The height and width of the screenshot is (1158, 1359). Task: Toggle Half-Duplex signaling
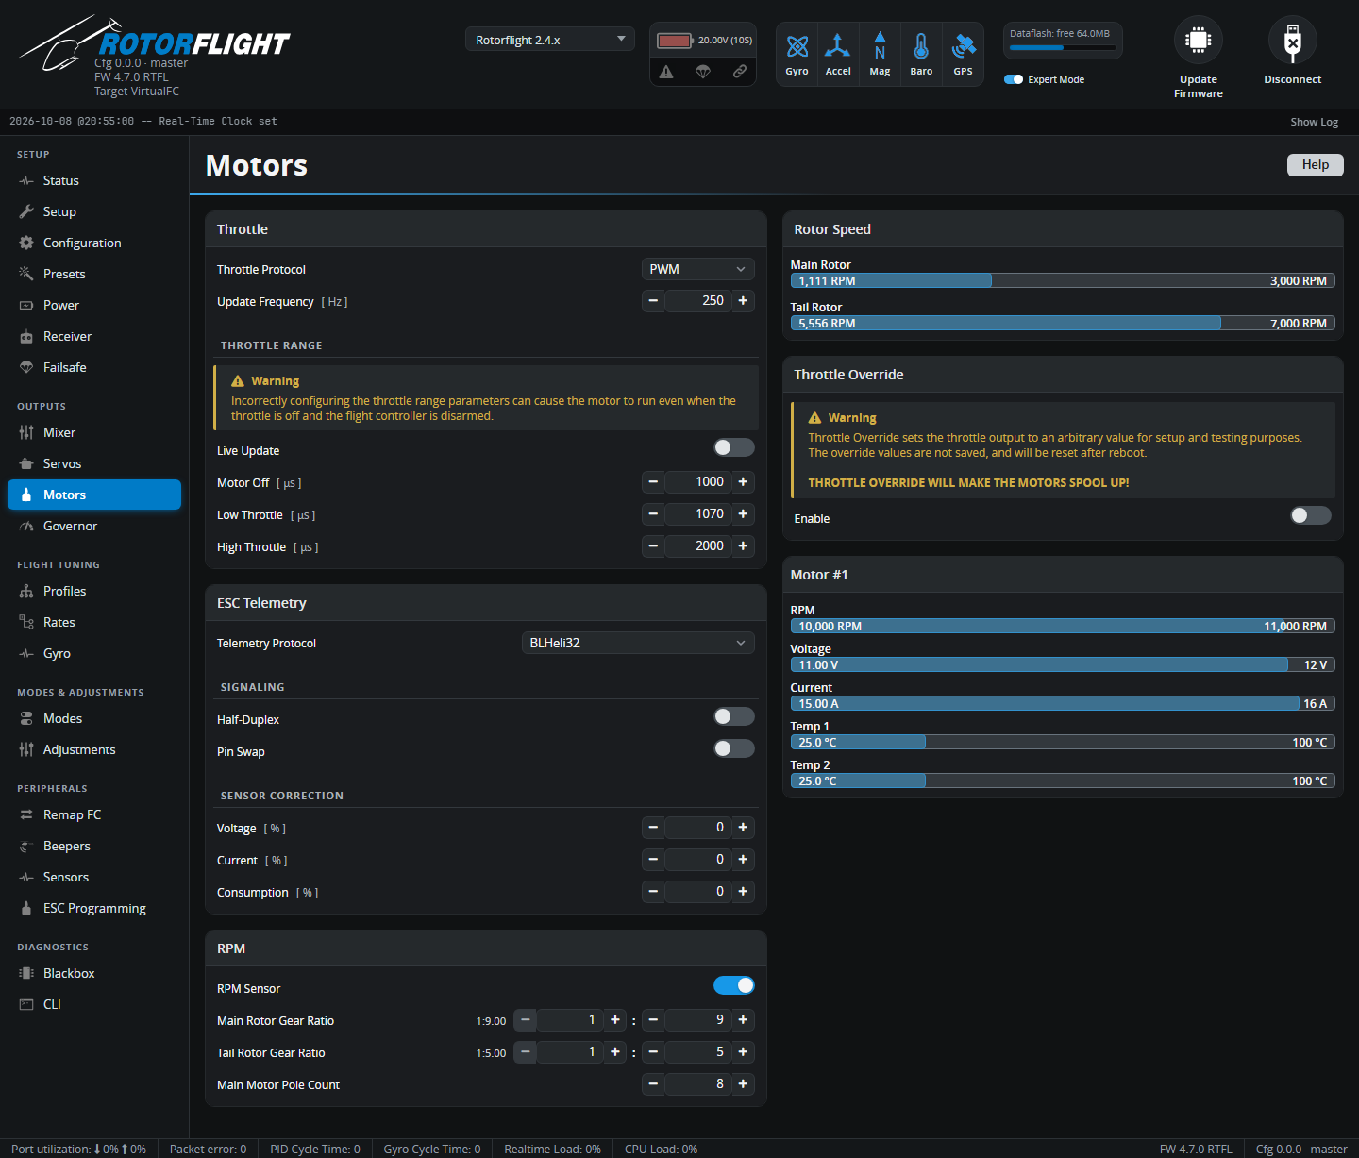coord(734,716)
